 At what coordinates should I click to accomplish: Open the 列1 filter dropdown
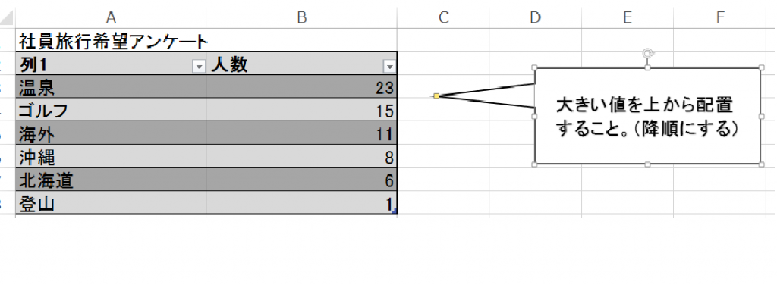point(200,67)
